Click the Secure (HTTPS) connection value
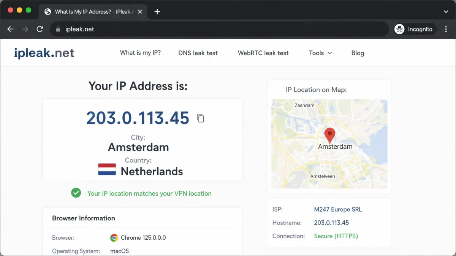Viewport: 456px width, 256px height. [336, 236]
